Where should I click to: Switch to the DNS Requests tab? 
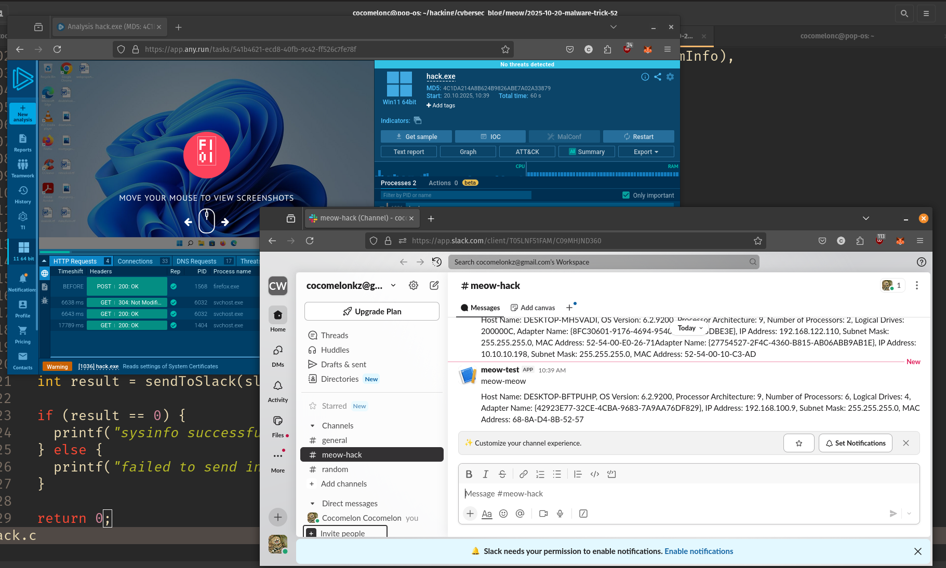tap(196, 261)
